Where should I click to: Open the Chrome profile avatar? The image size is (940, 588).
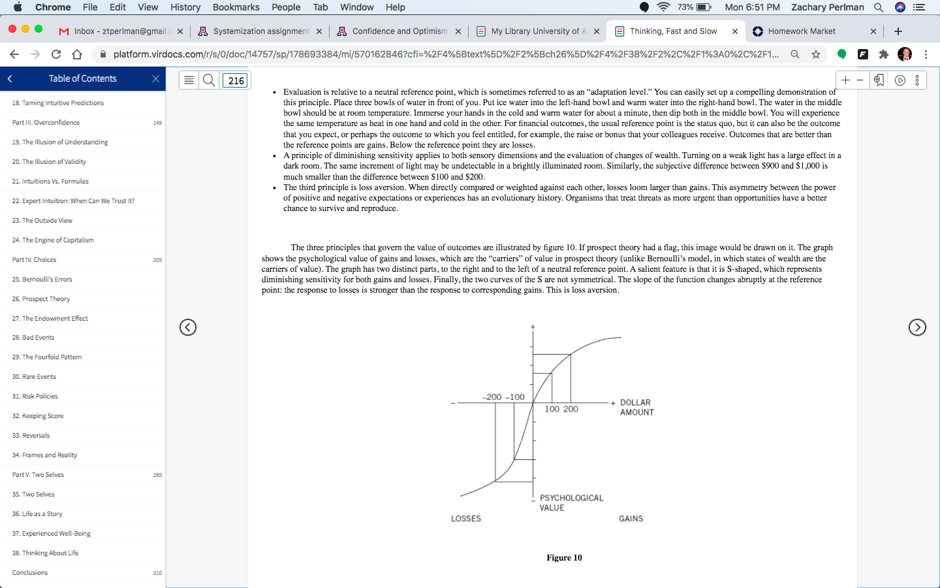905,54
